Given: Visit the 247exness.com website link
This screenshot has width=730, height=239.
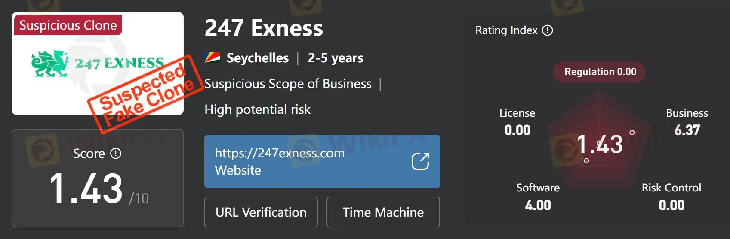Looking at the screenshot, I should point(280,153).
